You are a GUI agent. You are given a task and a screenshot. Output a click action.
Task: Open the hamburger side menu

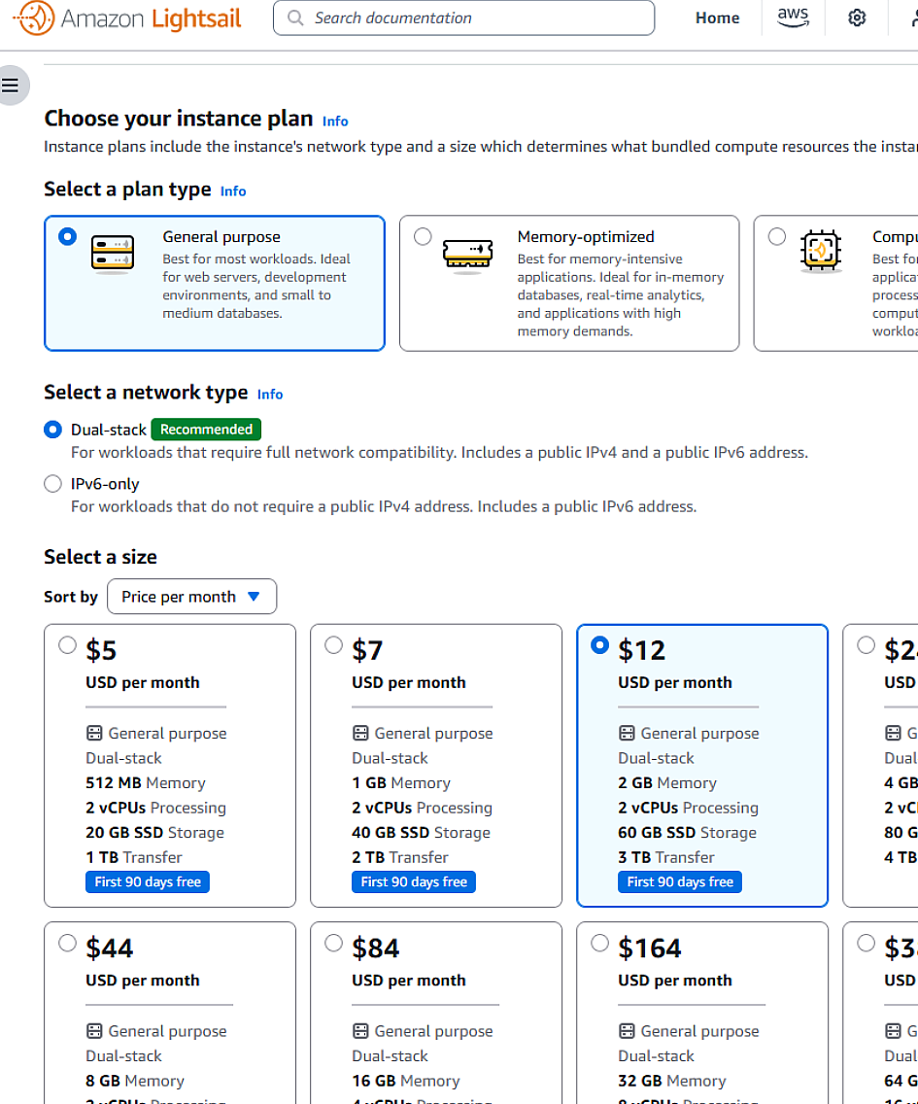(x=11, y=86)
